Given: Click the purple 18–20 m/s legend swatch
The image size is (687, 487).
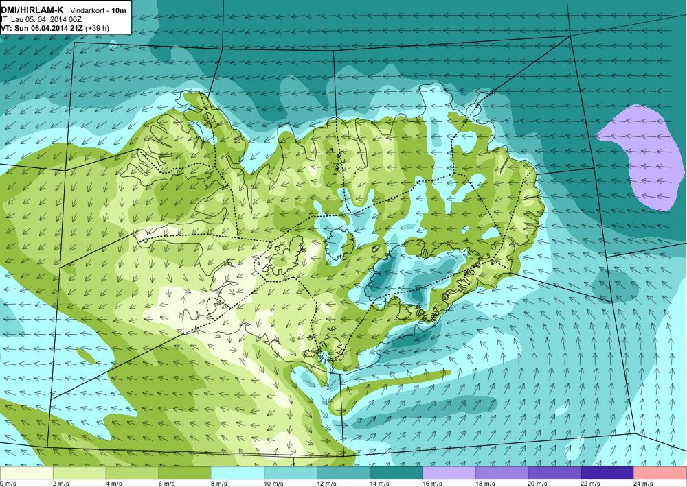Looking at the screenshot, I should tap(502, 473).
